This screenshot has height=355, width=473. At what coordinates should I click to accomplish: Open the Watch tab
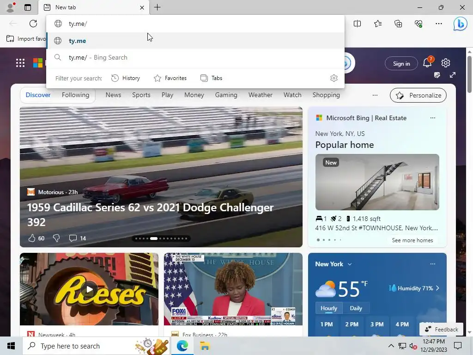pyautogui.click(x=292, y=95)
